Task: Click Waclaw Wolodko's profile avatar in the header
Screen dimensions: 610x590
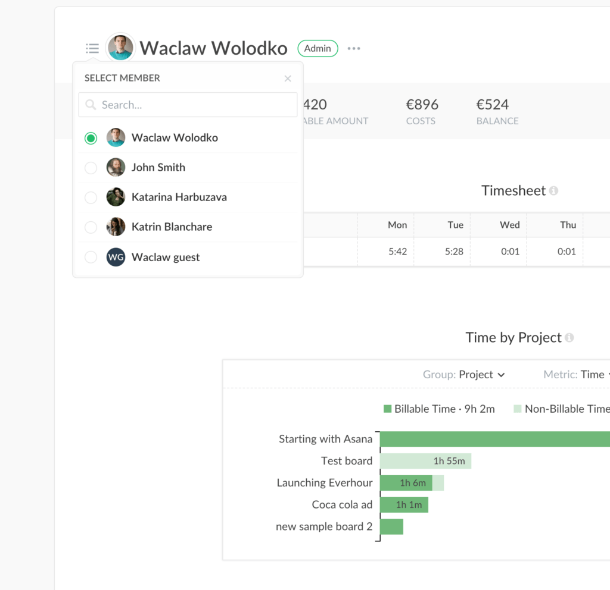Action: point(120,47)
